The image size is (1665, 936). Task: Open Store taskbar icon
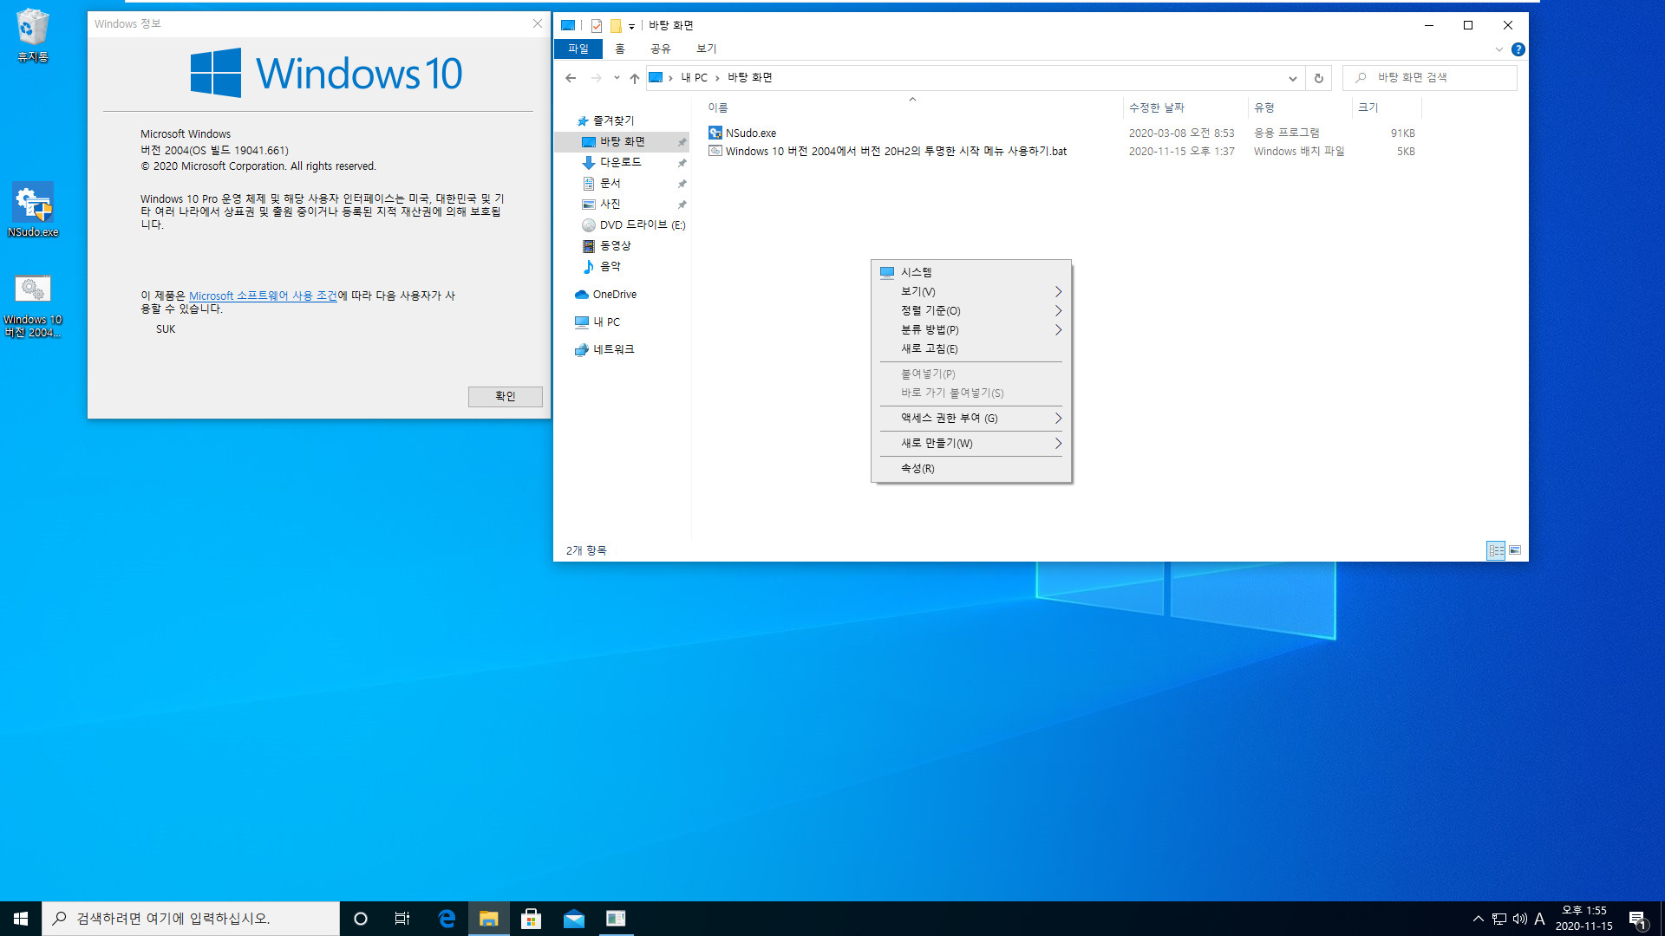pyautogui.click(x=531, y=918)
